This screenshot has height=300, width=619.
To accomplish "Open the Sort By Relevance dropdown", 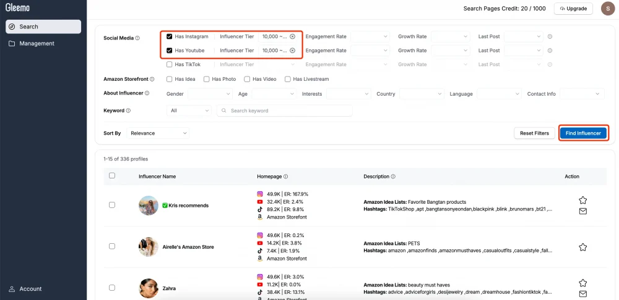I will [x=158, y=133].
